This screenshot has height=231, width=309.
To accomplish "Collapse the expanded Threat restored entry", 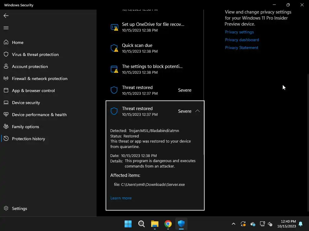I will [x=197, y=111].
